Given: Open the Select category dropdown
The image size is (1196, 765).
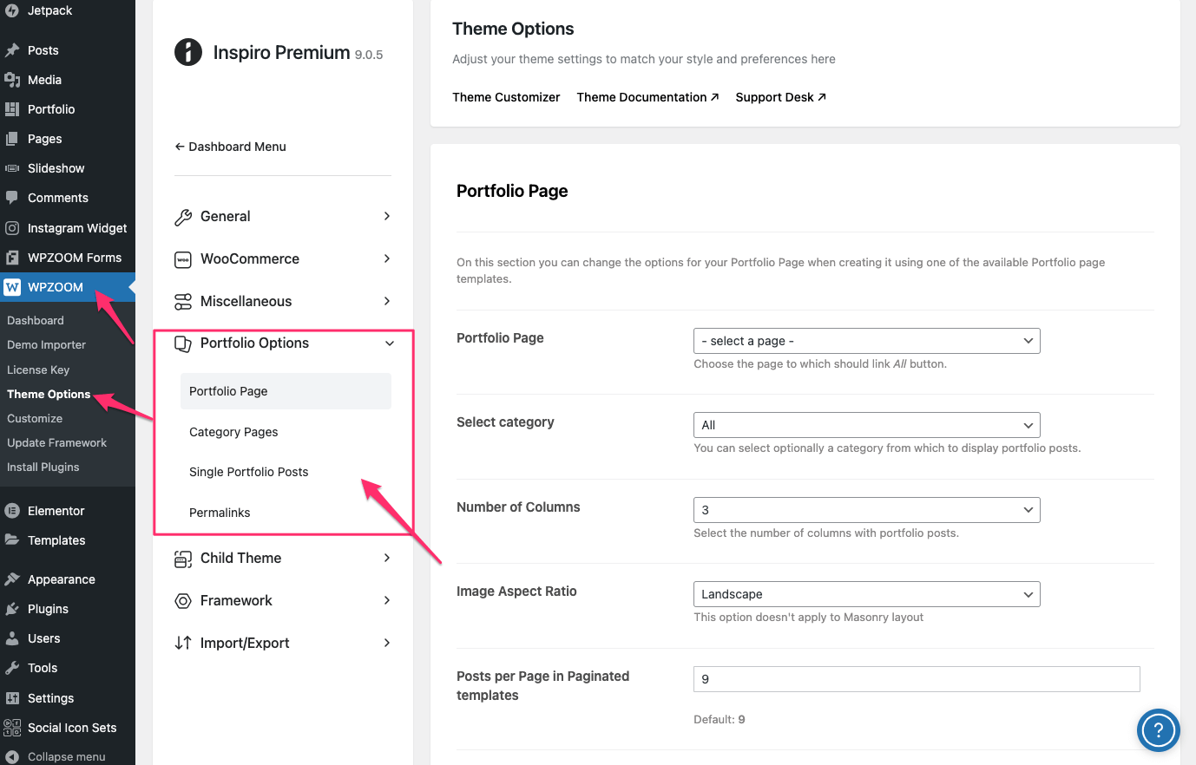Looking at the screenshot, I should coord(867,425).
